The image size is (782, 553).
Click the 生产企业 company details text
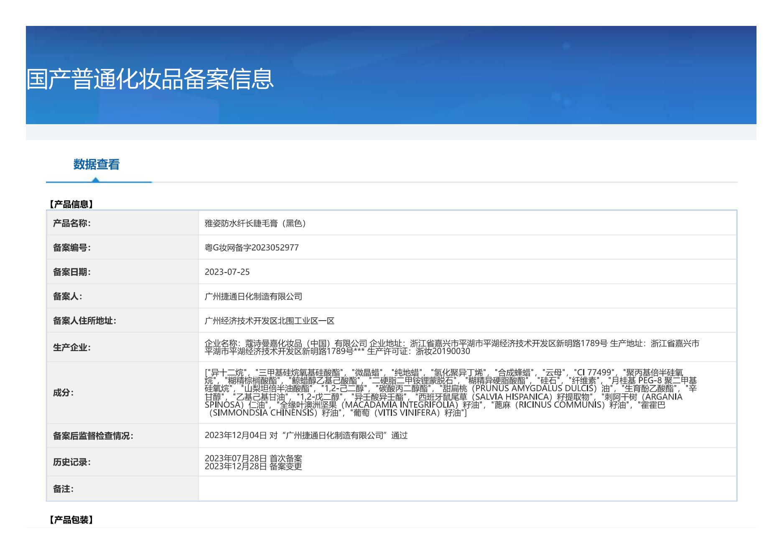click(451, 347)
